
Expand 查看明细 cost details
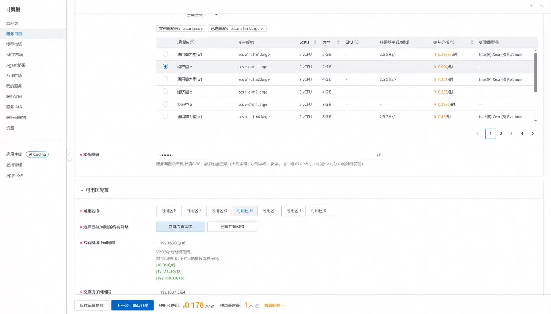pyautogui.click(x=274, y=305)
